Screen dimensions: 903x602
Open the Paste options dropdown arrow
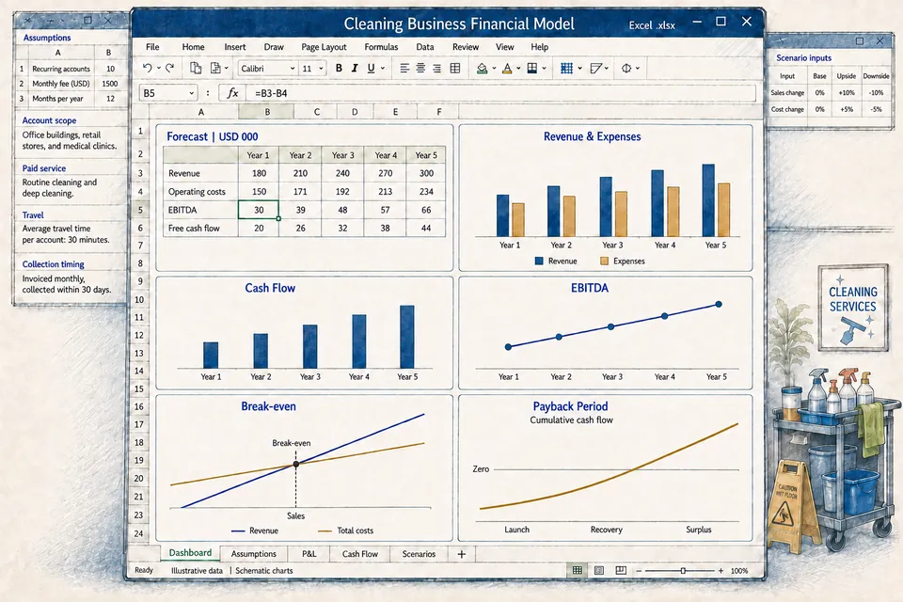[227, 69]
